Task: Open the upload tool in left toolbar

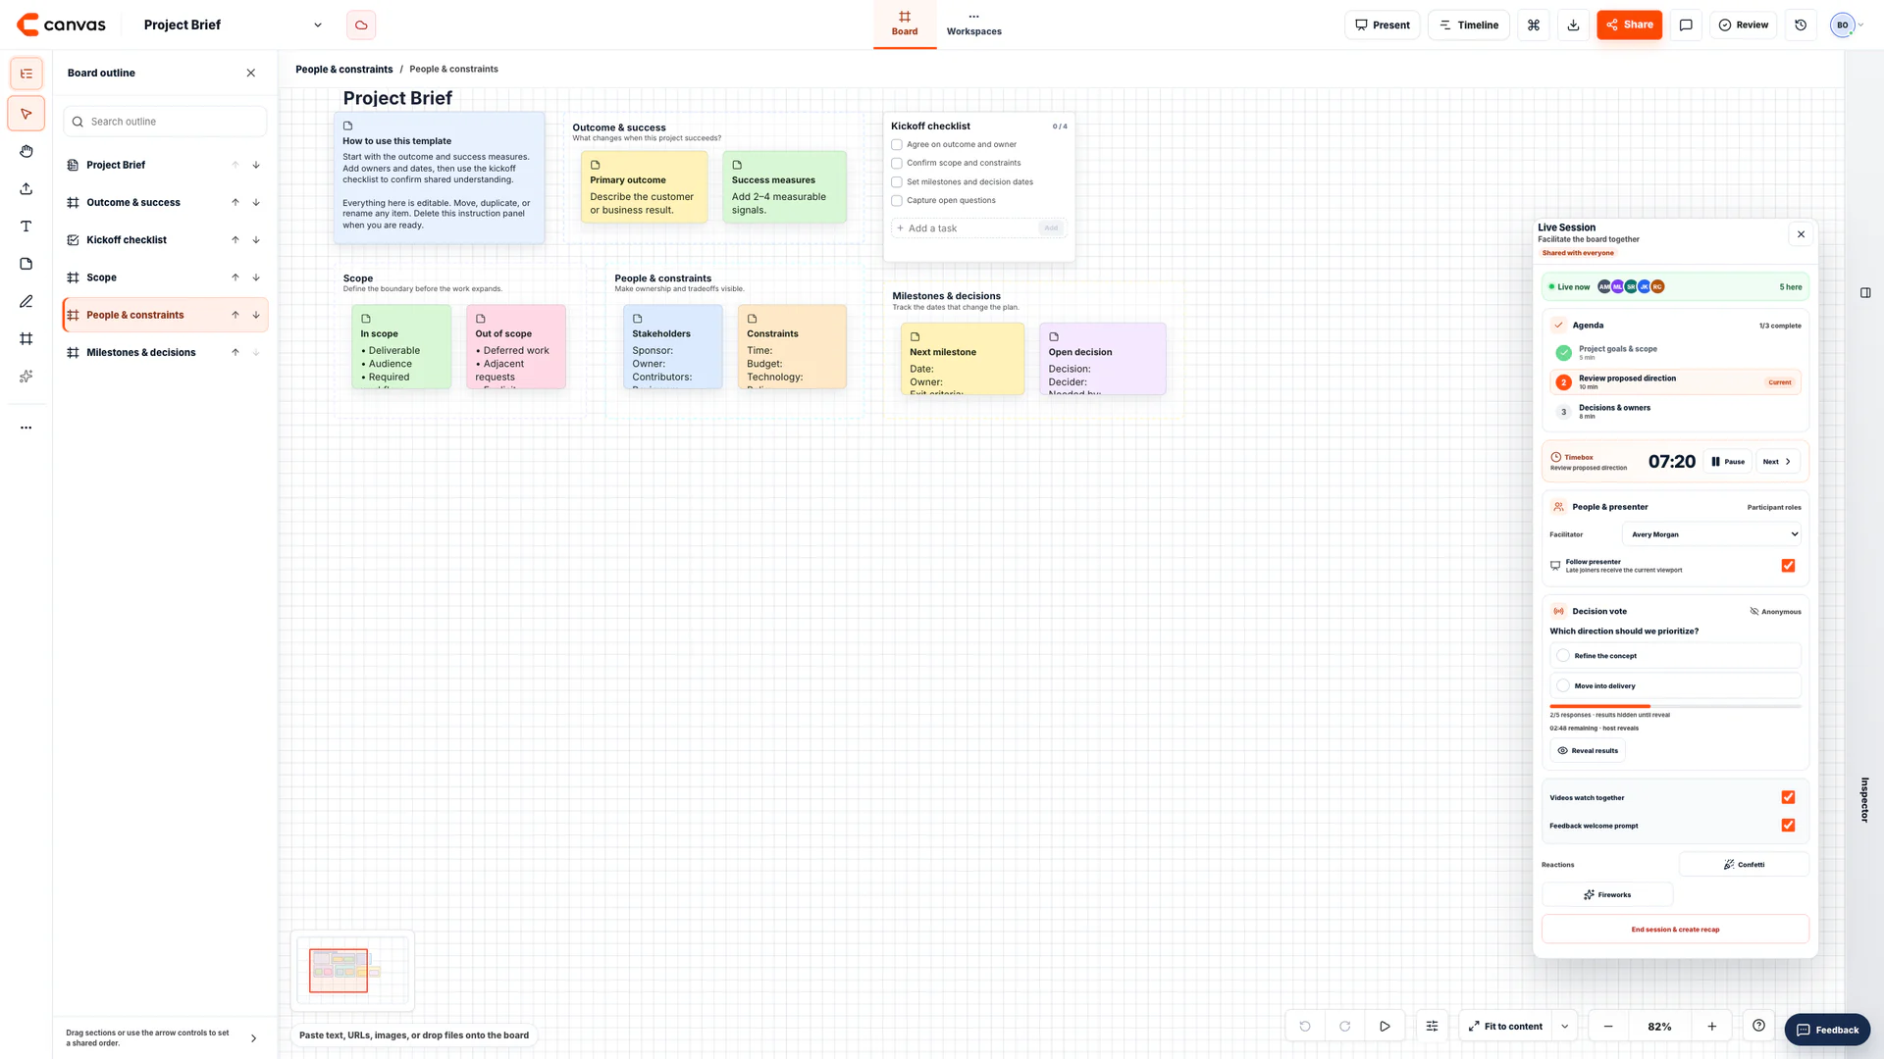Action: [x=26, y=189]
